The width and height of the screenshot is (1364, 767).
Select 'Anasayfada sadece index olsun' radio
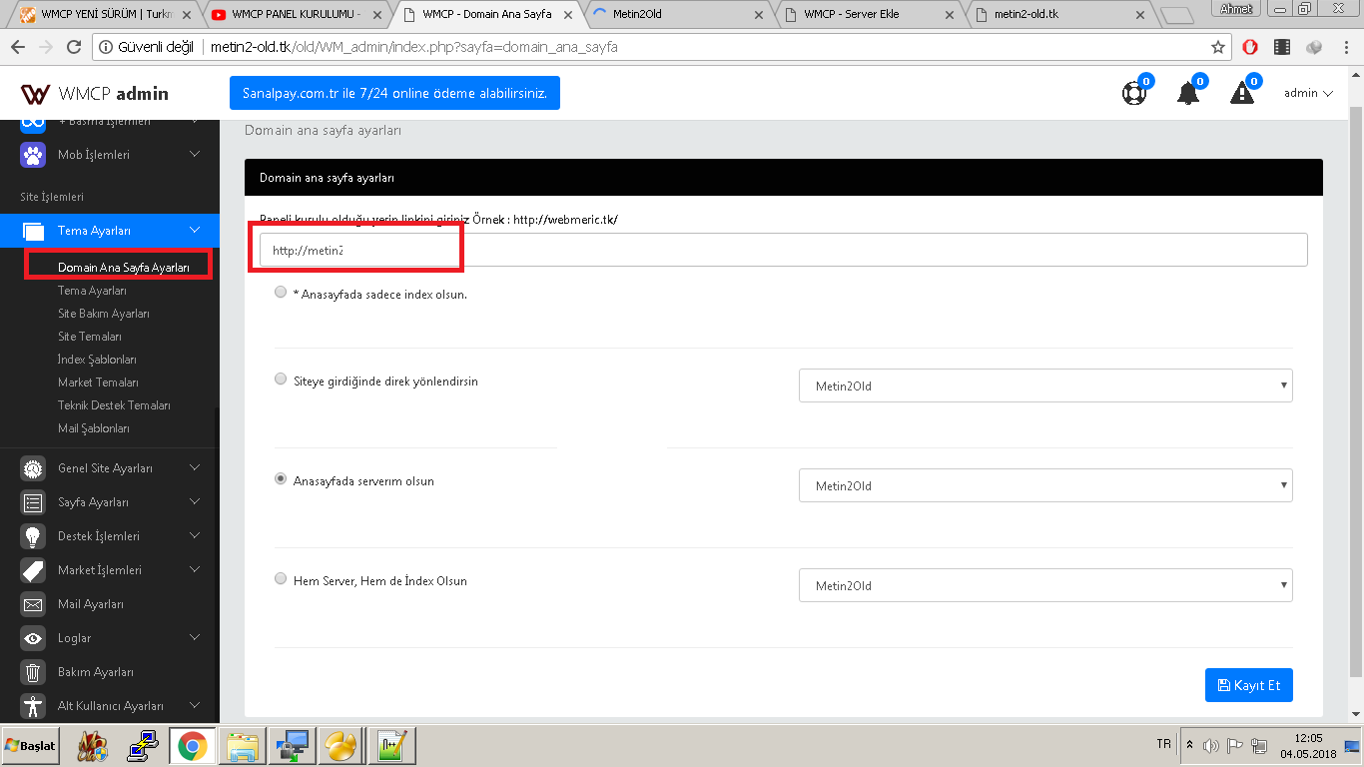click(x=281, y=294)
